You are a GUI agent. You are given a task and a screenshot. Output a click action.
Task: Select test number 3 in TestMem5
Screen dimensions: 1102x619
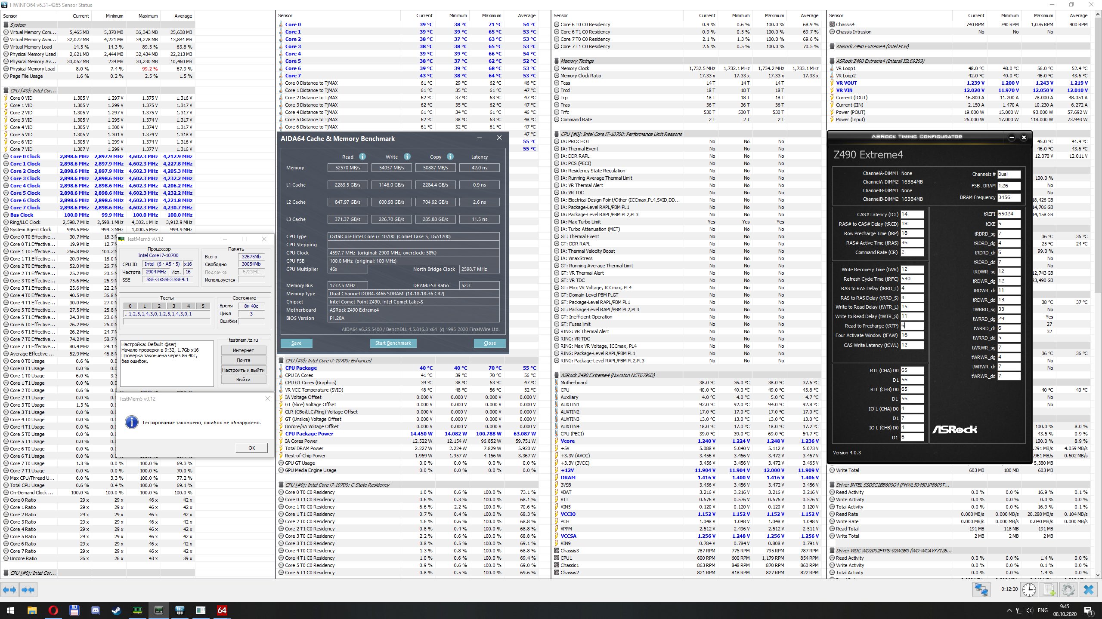pos(174,306)
